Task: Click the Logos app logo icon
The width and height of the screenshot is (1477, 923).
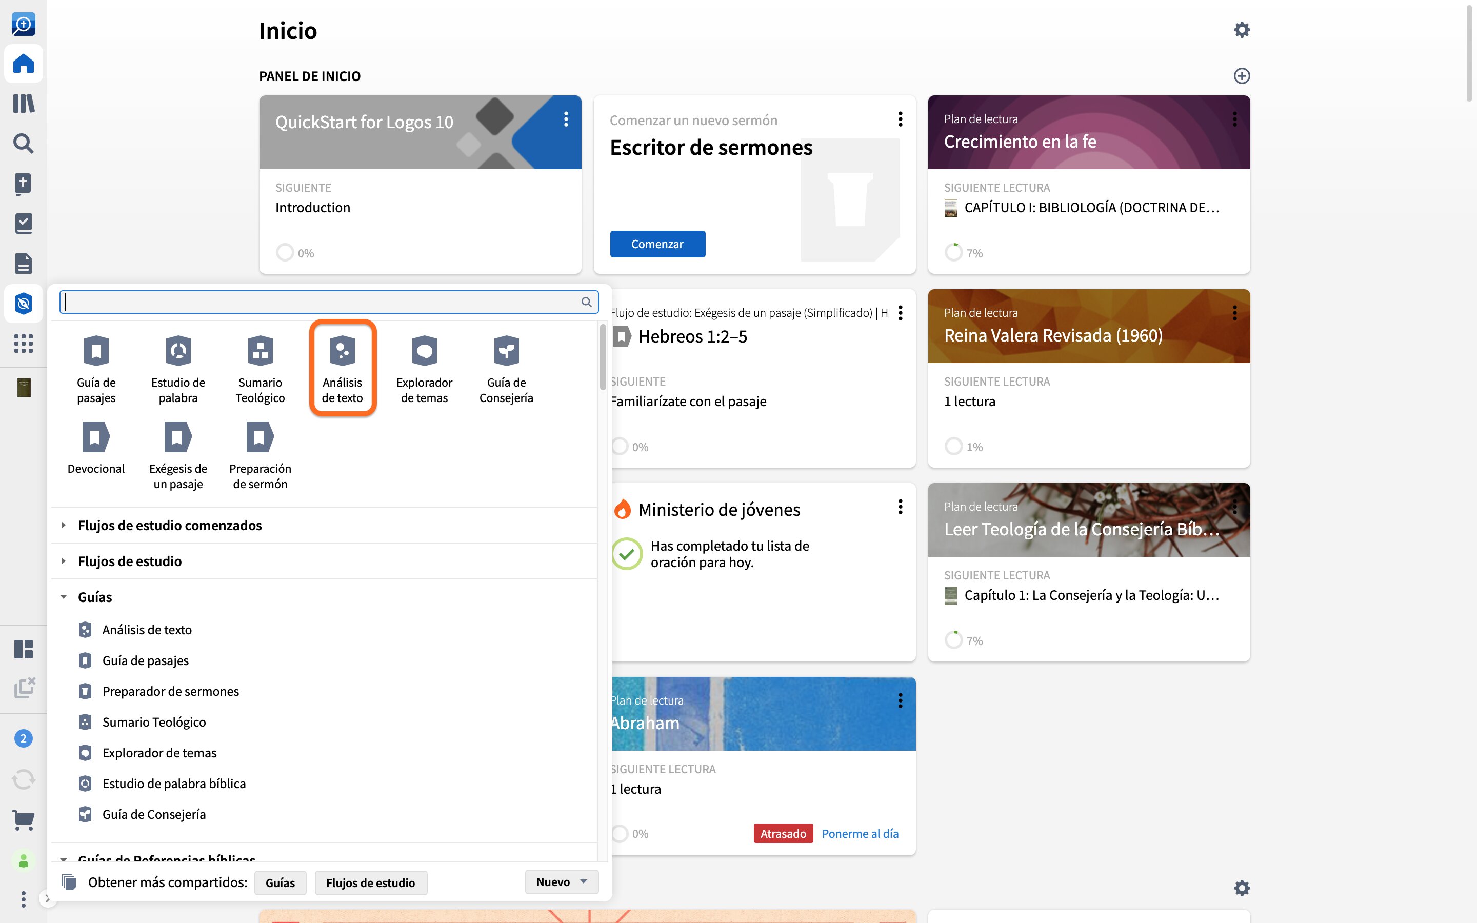Action: point(23,24)
